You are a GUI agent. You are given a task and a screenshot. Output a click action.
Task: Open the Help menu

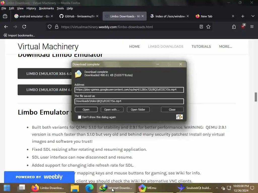70,8
